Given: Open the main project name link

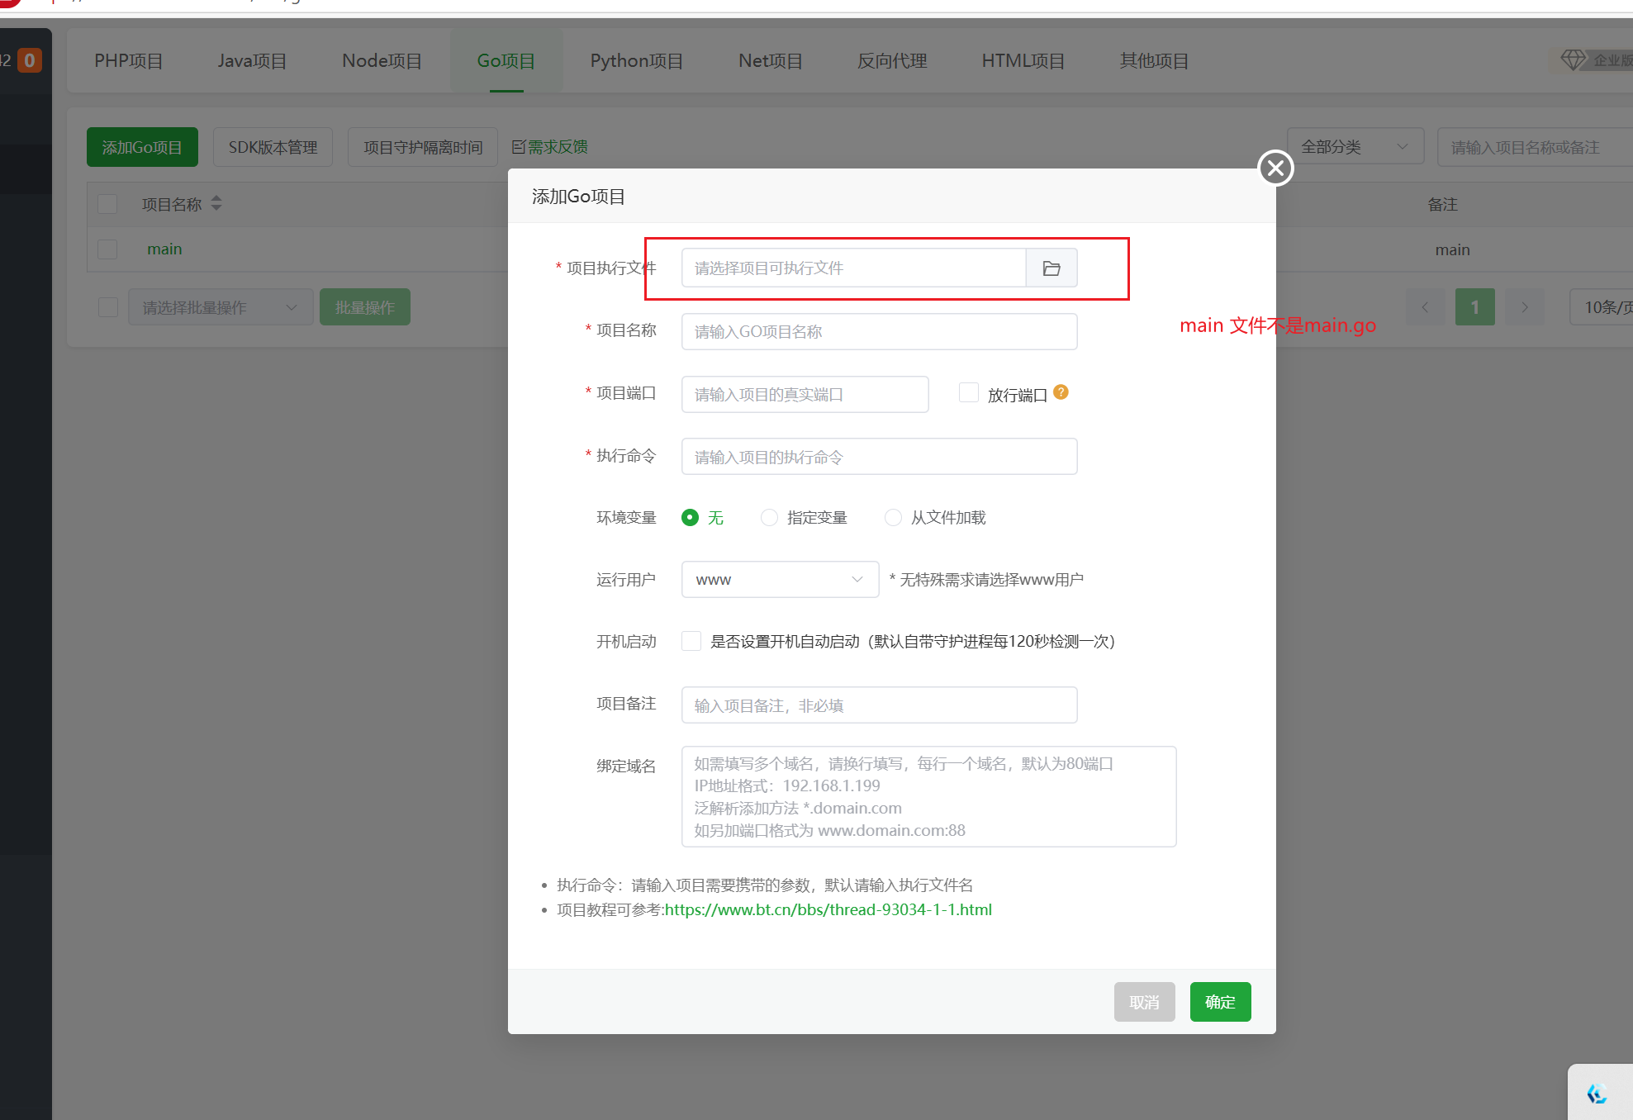Looking at the screenshot, I should tap(164, 249).
